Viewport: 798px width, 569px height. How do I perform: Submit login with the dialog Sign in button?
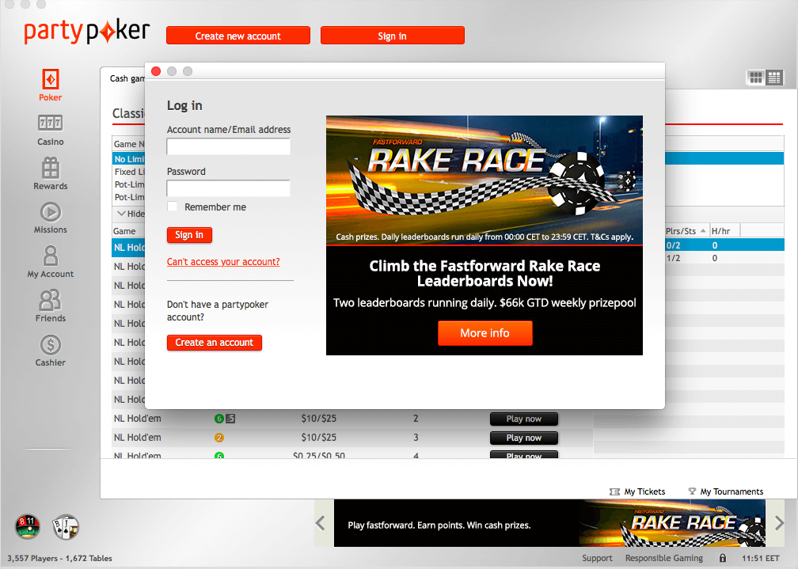point(189,234)
